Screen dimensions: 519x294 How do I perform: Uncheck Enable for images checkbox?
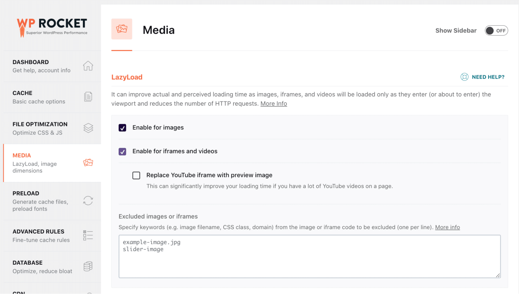(x=122, y=128)
